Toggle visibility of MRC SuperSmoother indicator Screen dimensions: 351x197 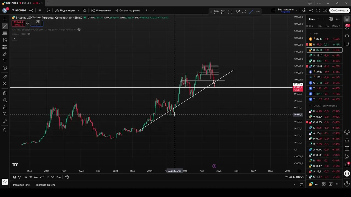click(79, 30)
